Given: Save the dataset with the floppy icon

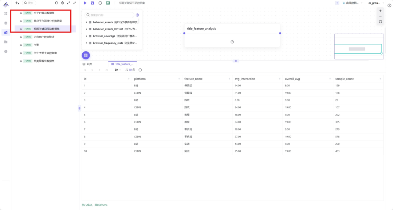Looking at the screenshot, I should pyautogui.click(x=93, y=3).
